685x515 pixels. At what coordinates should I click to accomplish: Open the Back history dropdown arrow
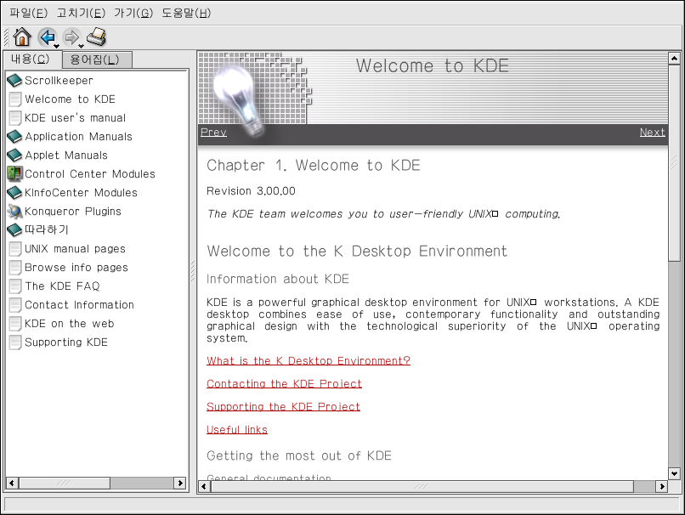(56, 46)
